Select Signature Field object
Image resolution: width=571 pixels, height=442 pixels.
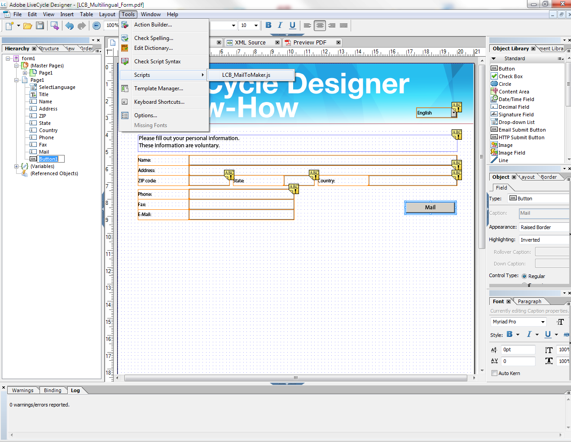coord(516,115)
